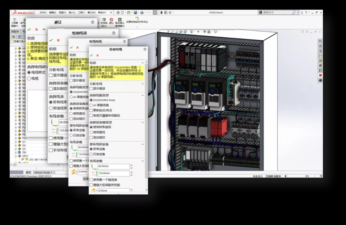Screen dimensions: 346x225
Task: Click the 设置电线起点/终点 button in ribbon
Action: [137, 20]
